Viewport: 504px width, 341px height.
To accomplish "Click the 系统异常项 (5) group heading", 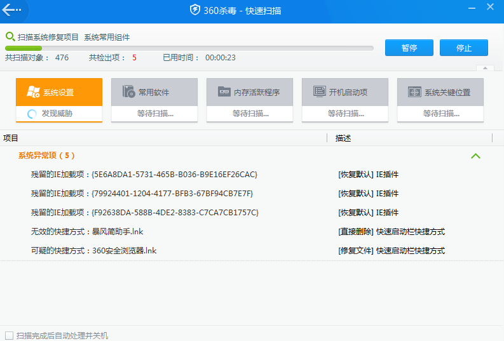I will (x=46, y=156).
